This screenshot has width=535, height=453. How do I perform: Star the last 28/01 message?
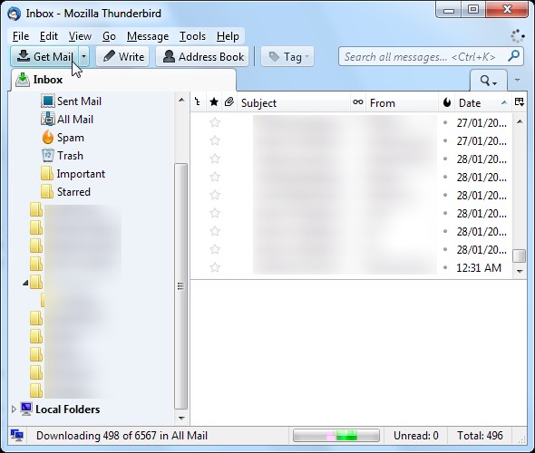(215, 249)
